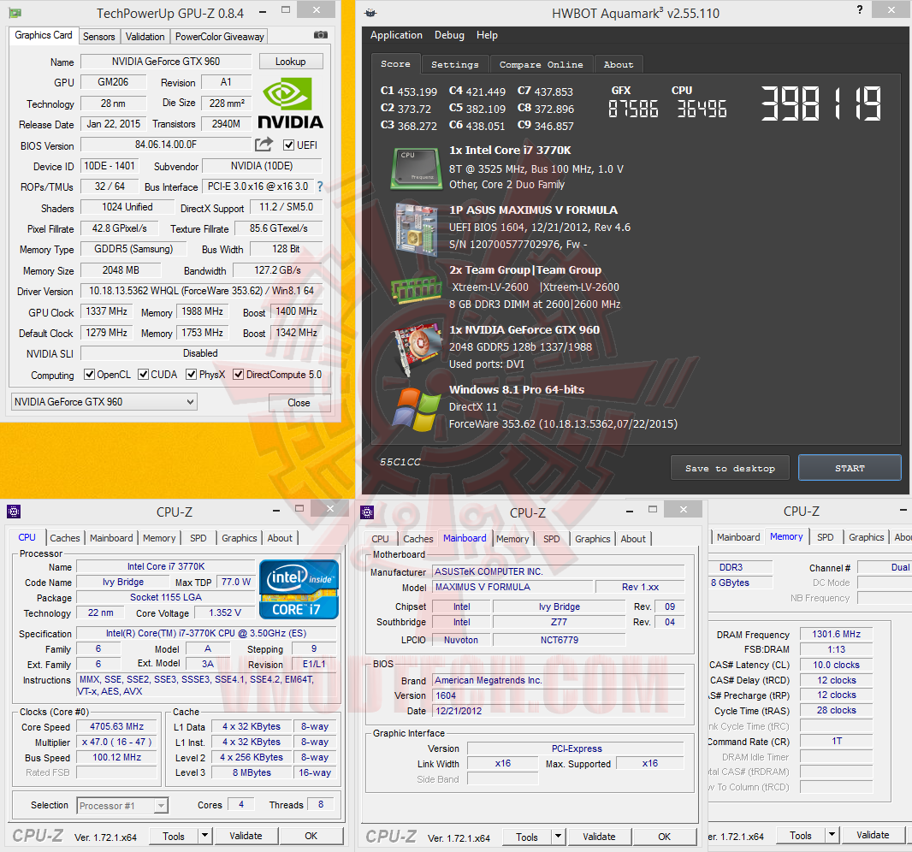Click the Intel Core i7 badge in CPU-Z

[x=299, y=589]
